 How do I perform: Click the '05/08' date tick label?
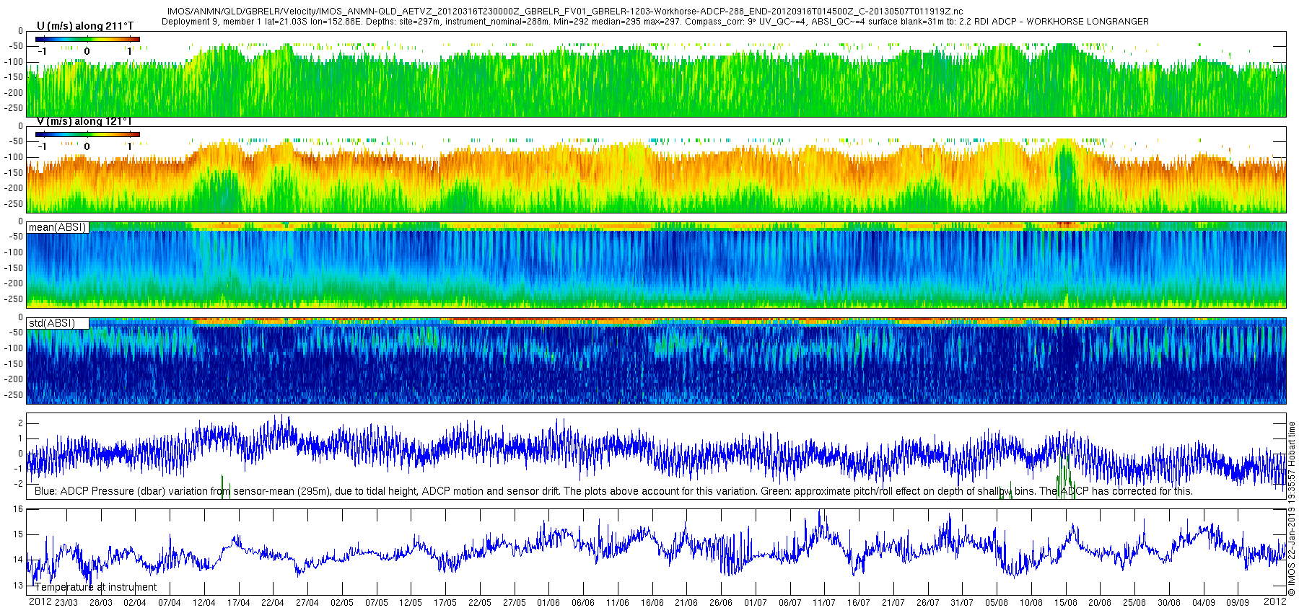(x=997, y=603)
